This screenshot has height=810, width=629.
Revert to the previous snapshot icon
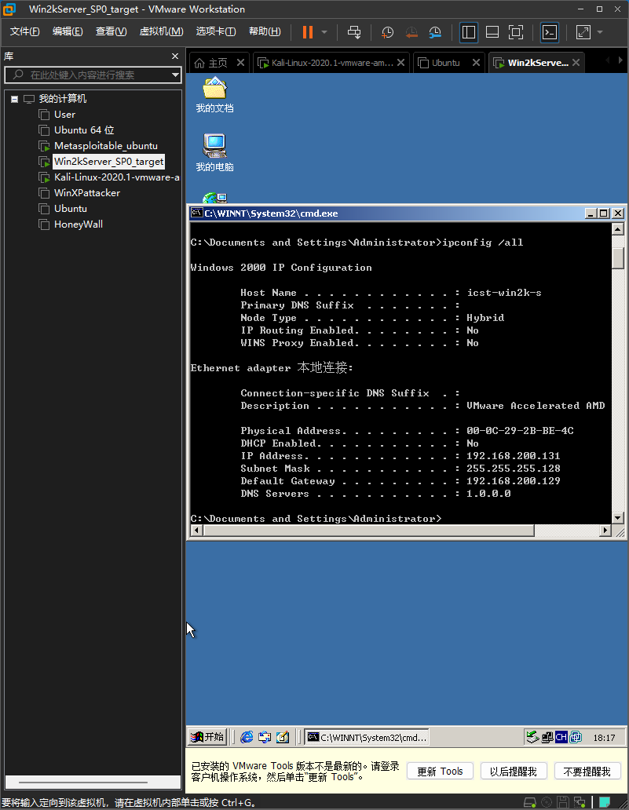pyautogui.click(x=411, y=32)
